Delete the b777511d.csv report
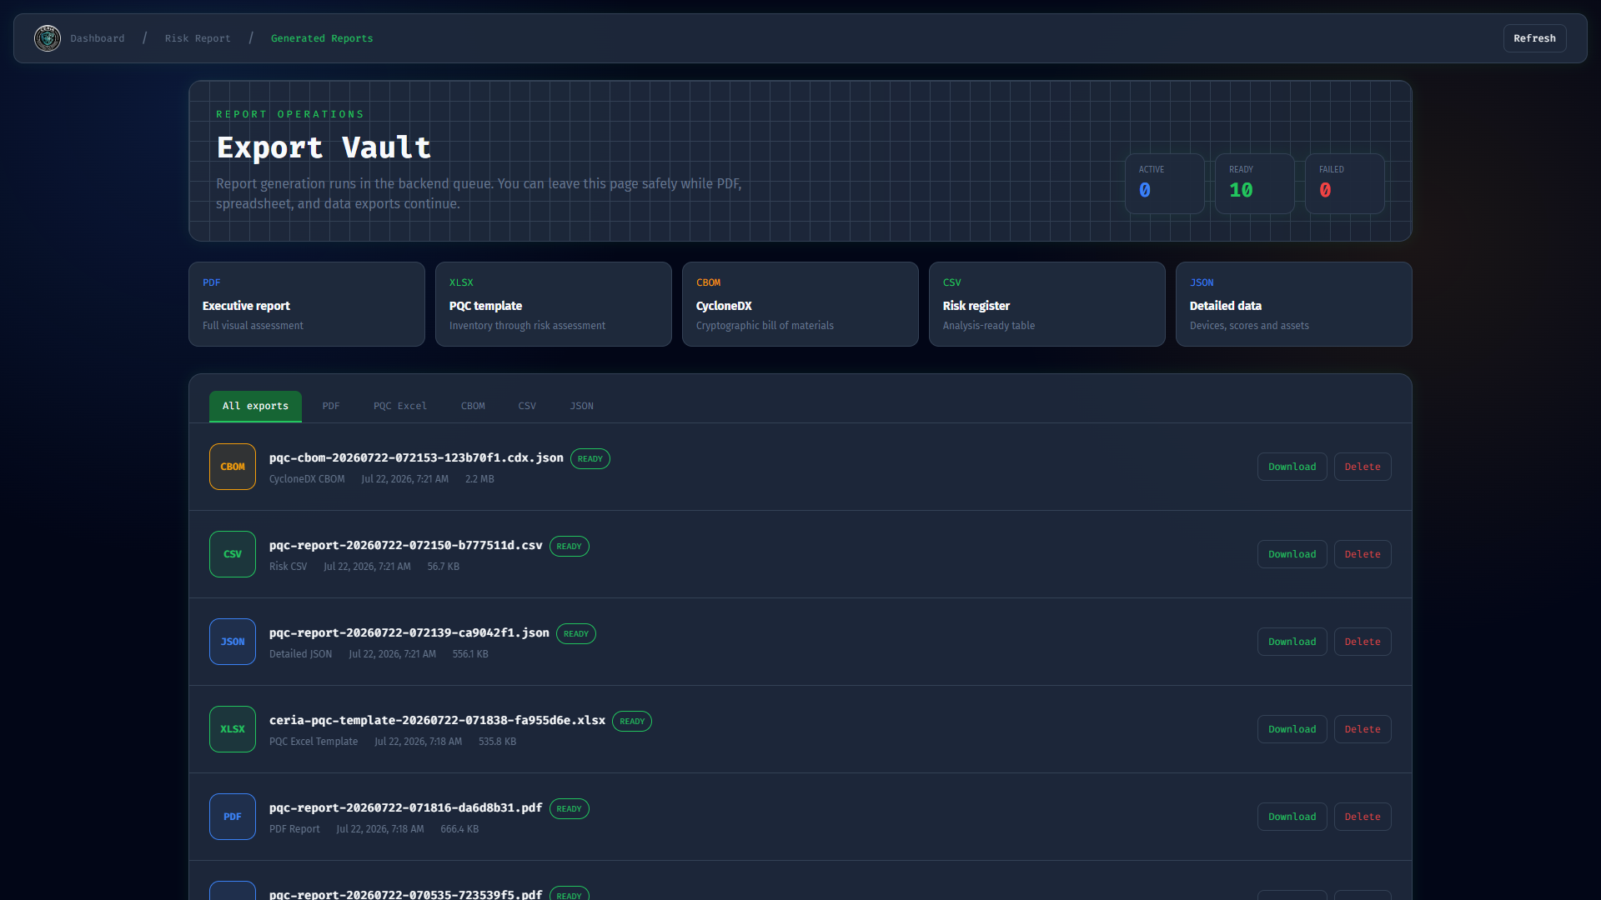The image size is (1601, 900). pyautogui.click(x=1363, y=554)
